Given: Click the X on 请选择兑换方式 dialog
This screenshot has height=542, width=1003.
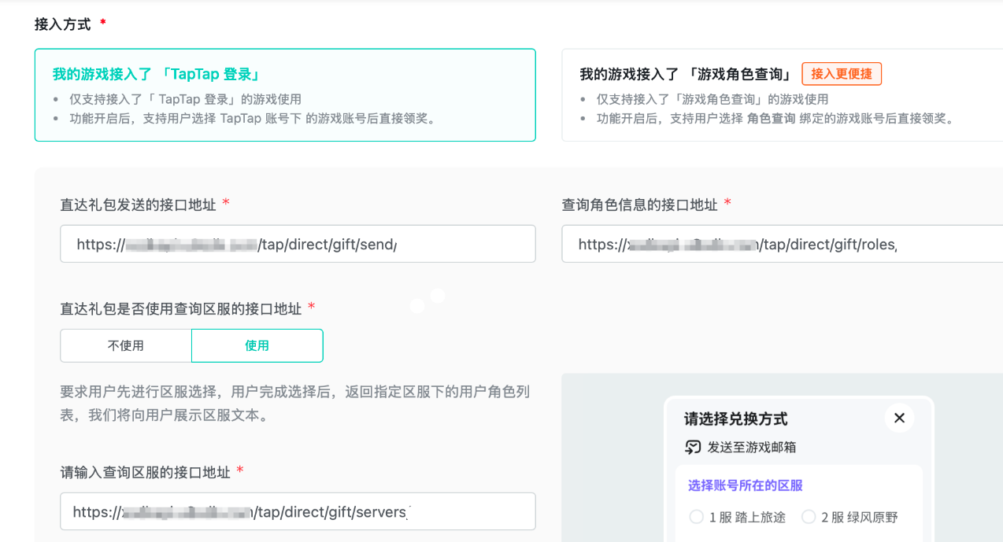Looking at the screenshot, I should click(898, 418).
